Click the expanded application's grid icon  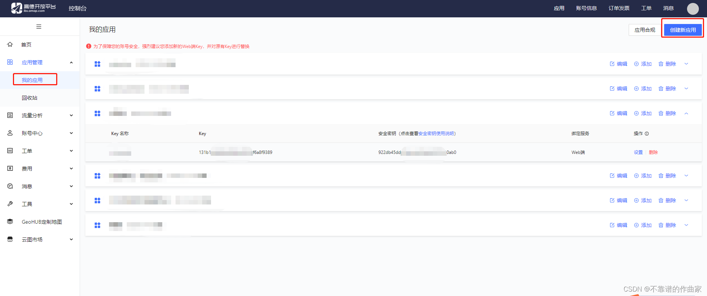pyautogui.click(x=98, y=113)
